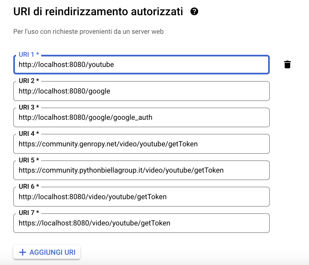Click the http://localhost:8080/google URI field

(x=141, y=91)
